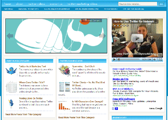Open the contact us page

point(56,4)
